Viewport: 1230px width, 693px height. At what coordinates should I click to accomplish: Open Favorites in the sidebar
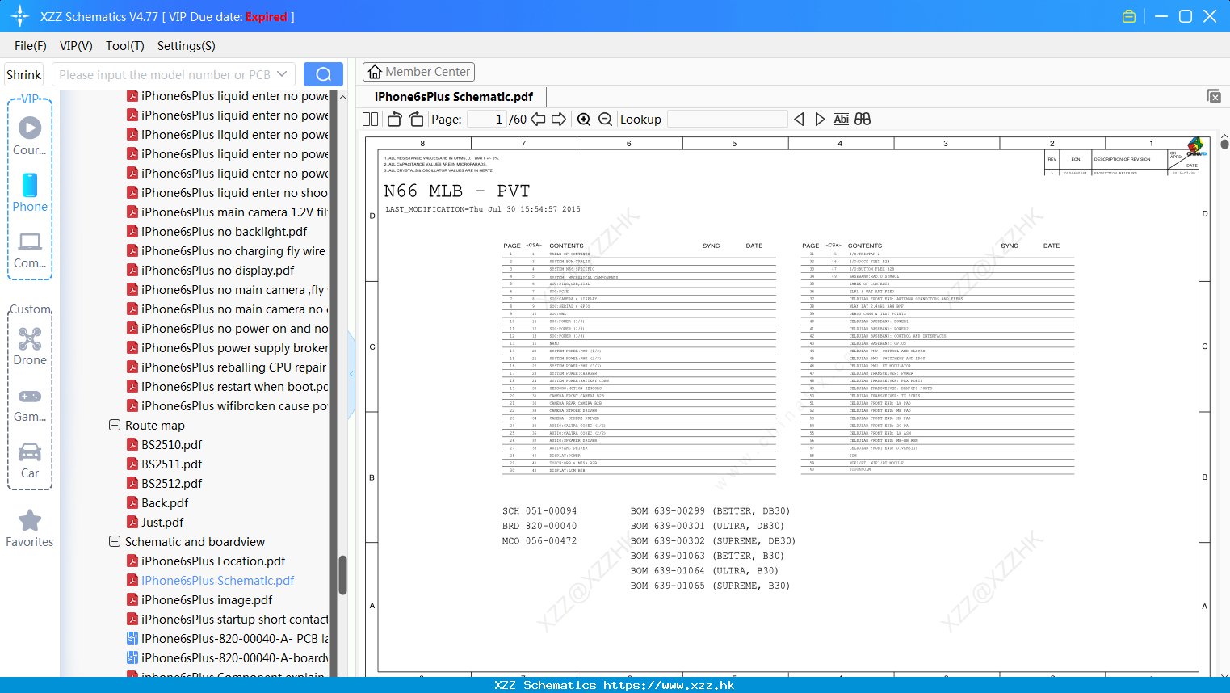pos(30,529)
